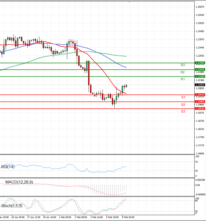Screen dimensions: 206x221
Task: Click the 1 Feb 00:00 time label
Action: click(x=65, y=217)
